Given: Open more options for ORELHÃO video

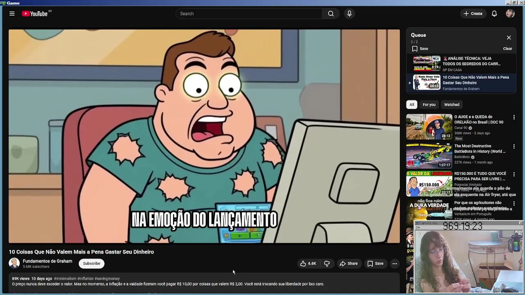Looking at the screenshot, I should (x=514, y=117).
